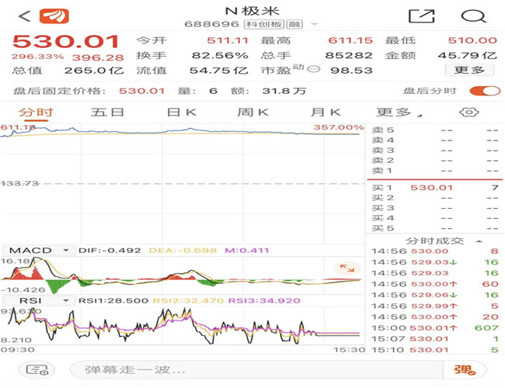Switch to the 五日 tab
The width and height of the screenshot is (505, 388).
pos(107,113)
